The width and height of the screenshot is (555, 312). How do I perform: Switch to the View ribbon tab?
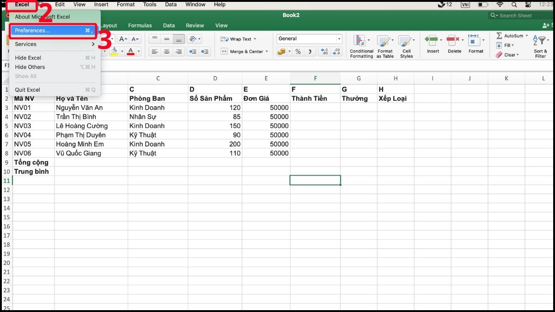tap(222, 25)
